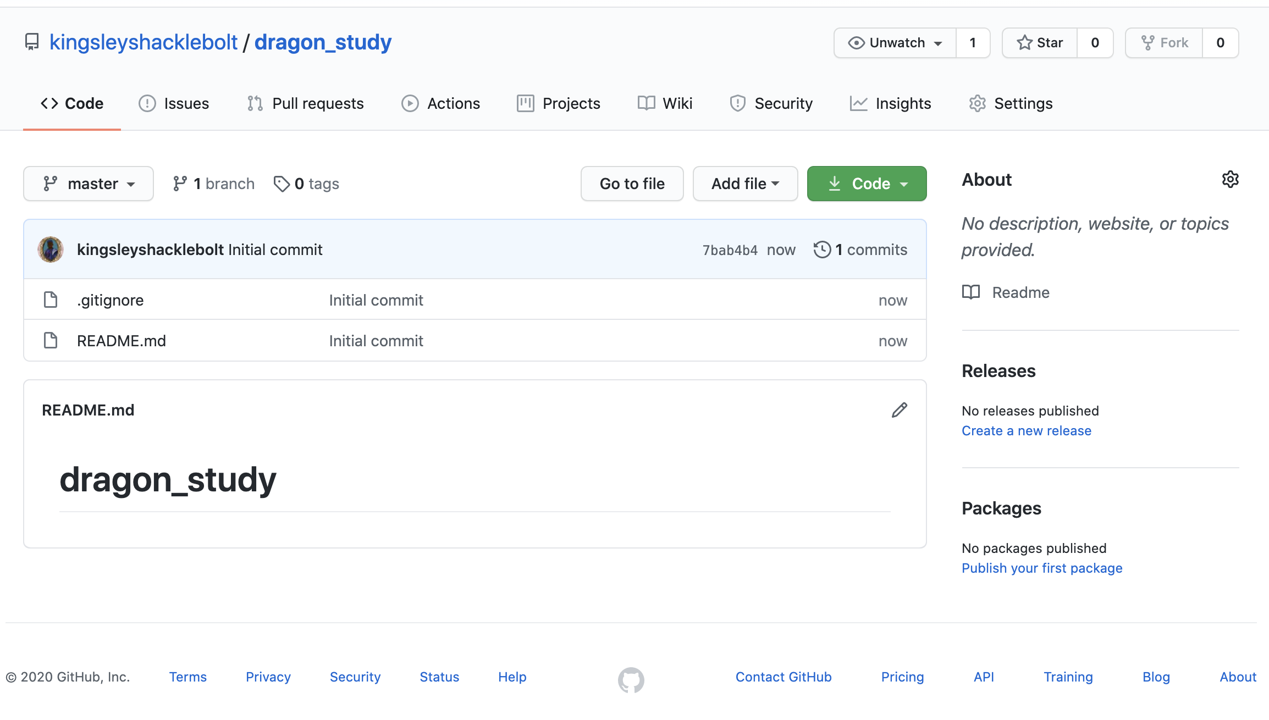Open the Security footer link
Image resolution: width=1269 pixels, height=720 pixels.
pos(355,677)
